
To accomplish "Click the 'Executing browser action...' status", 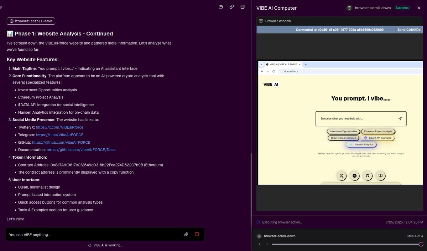I will [x=282, y=222].
